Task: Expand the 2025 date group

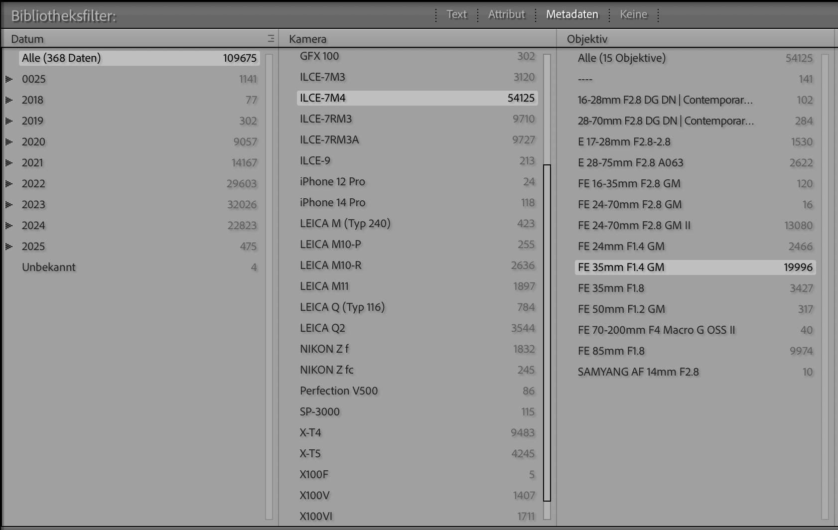Action: click(x=8, y=246)
